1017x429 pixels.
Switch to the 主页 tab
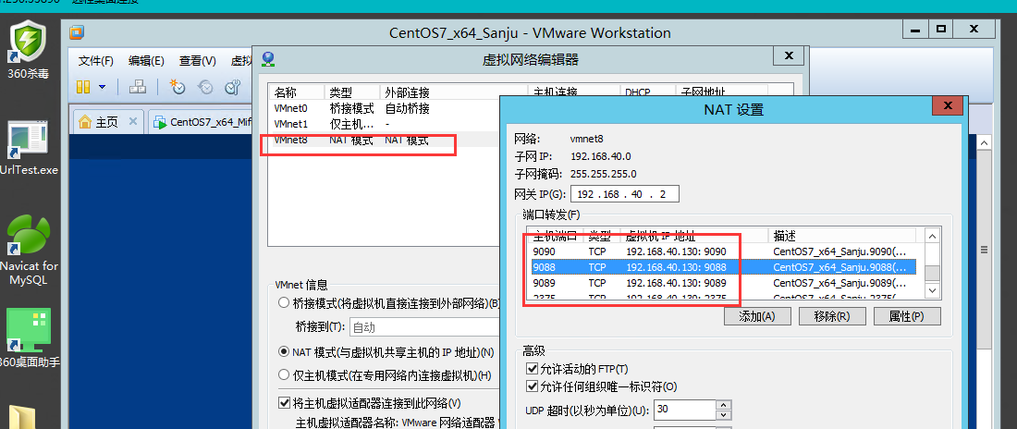coord(106,122)
